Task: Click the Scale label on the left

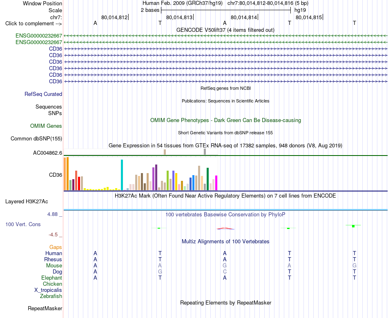Action: pos(55,10)
